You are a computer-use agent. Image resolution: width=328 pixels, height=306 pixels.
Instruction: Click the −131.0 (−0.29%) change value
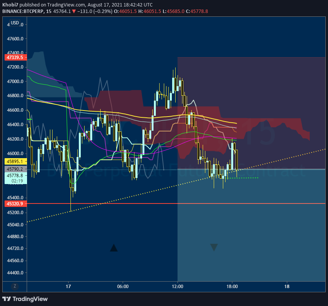(x=95, y=11)
